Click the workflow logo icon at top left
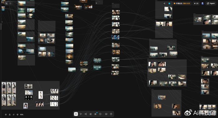The width and height of the screenshot is (218, 118). coord(7,3)
